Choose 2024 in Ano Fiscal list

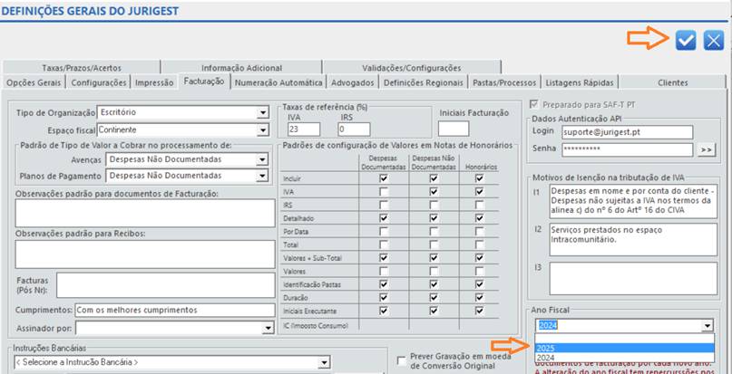(x=624, y=357)
